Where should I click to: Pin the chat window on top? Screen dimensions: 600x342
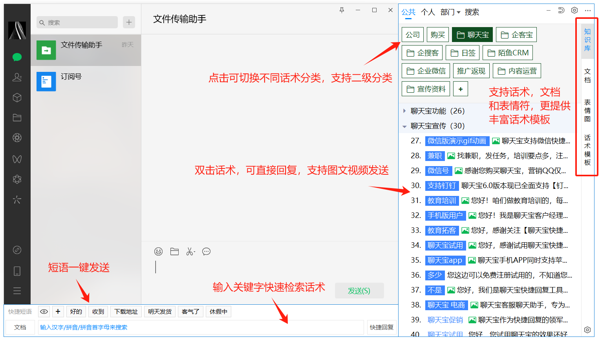(342, 10)
